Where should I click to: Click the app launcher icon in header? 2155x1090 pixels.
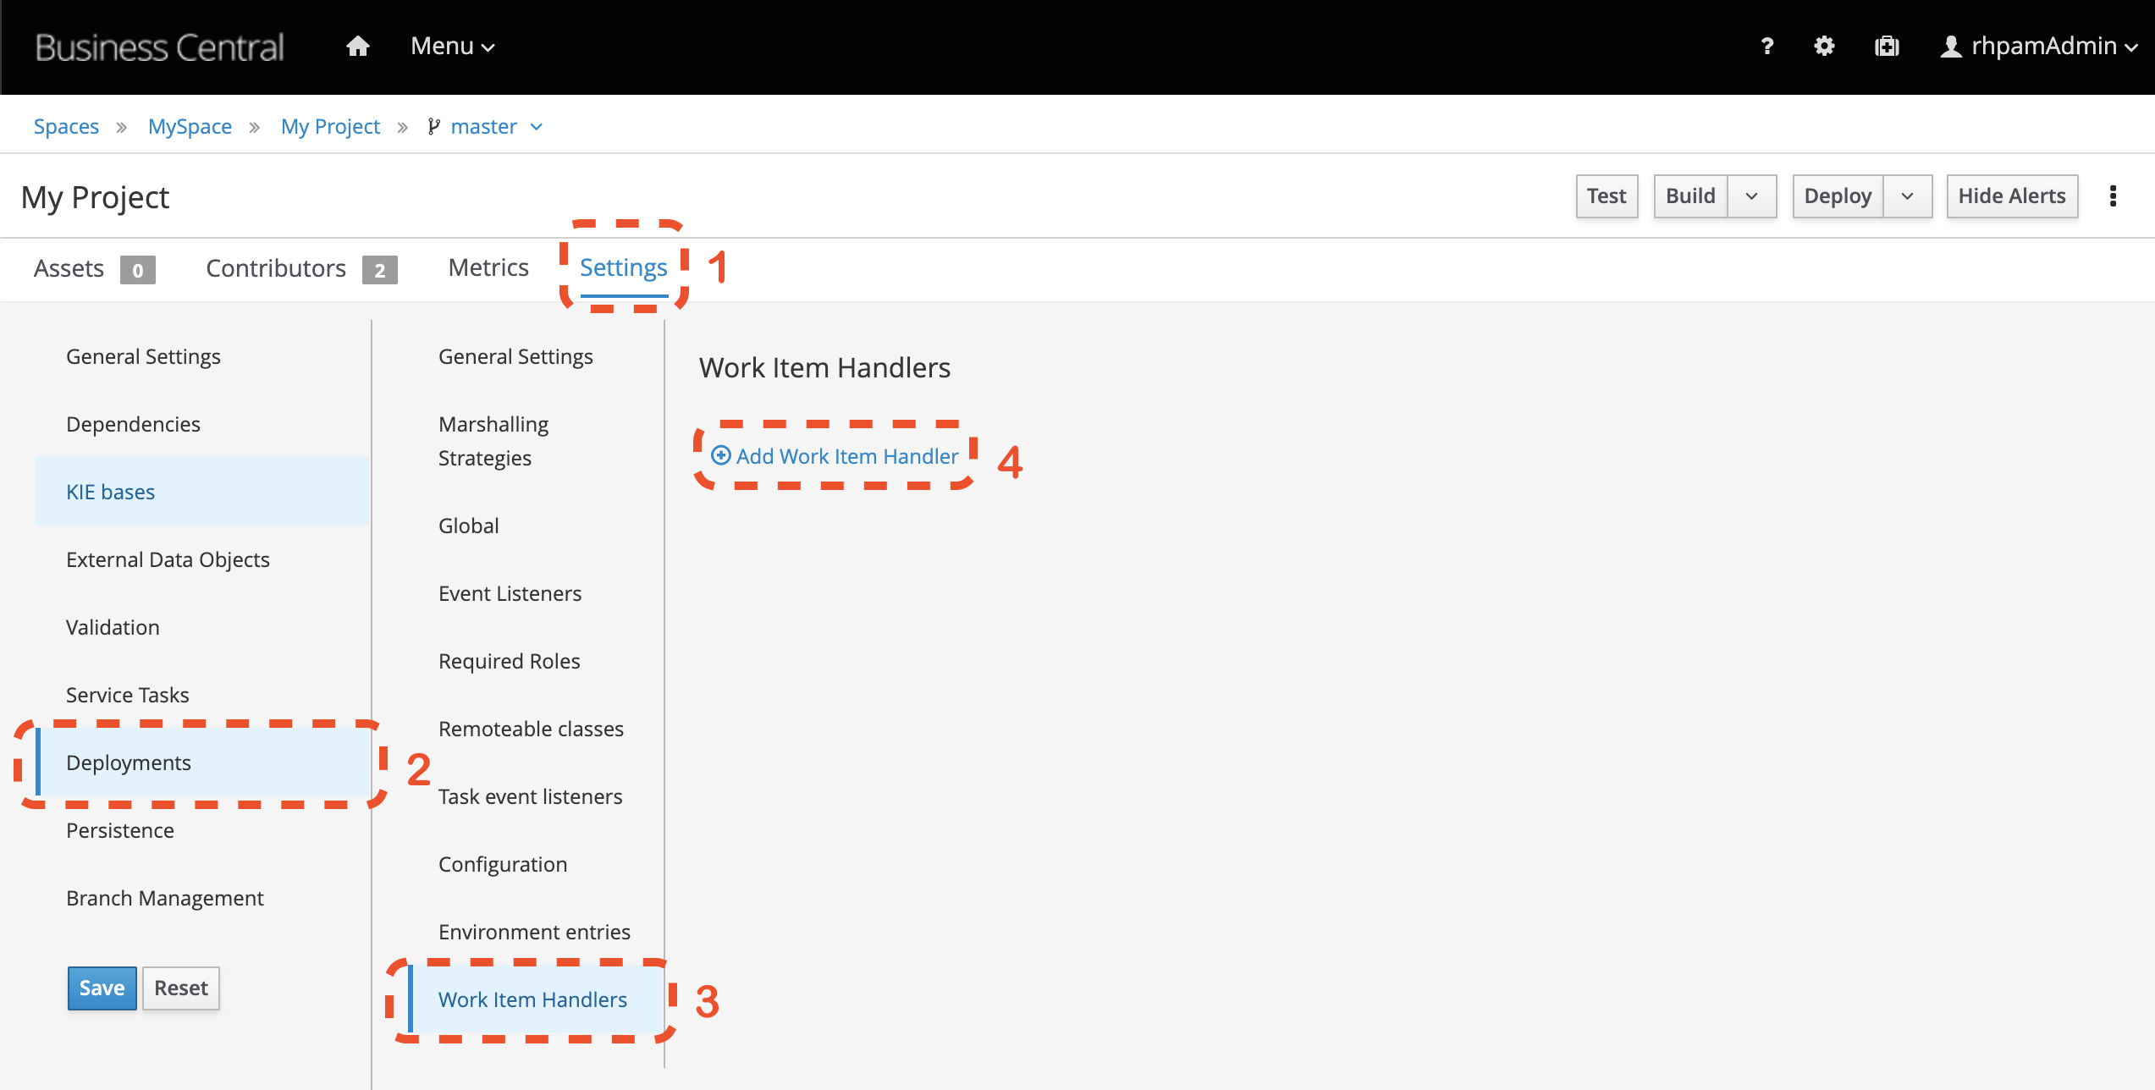[1887, 47]
